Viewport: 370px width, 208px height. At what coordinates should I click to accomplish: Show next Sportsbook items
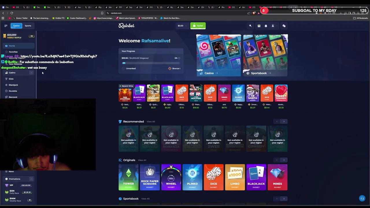pyautogui.click(x=284, y=199)
